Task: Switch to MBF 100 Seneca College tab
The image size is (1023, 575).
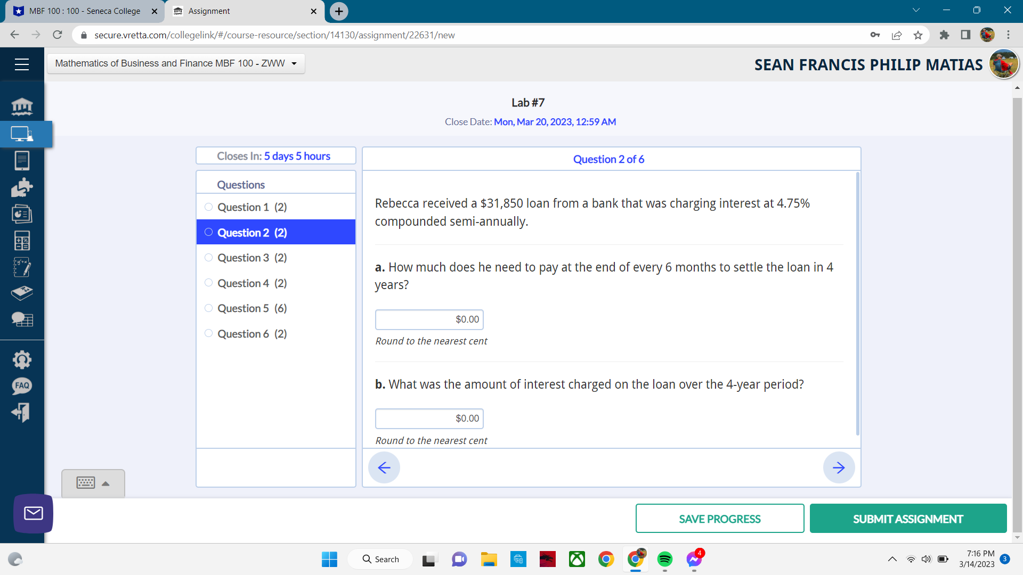Action: click(84, 11)
